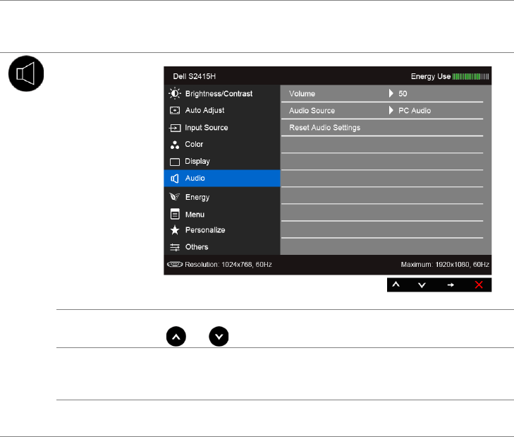The height and width of the screenshot is (437, 514).
Task: Open the Auto Adjust menu entry
Action: pos(222,110)
